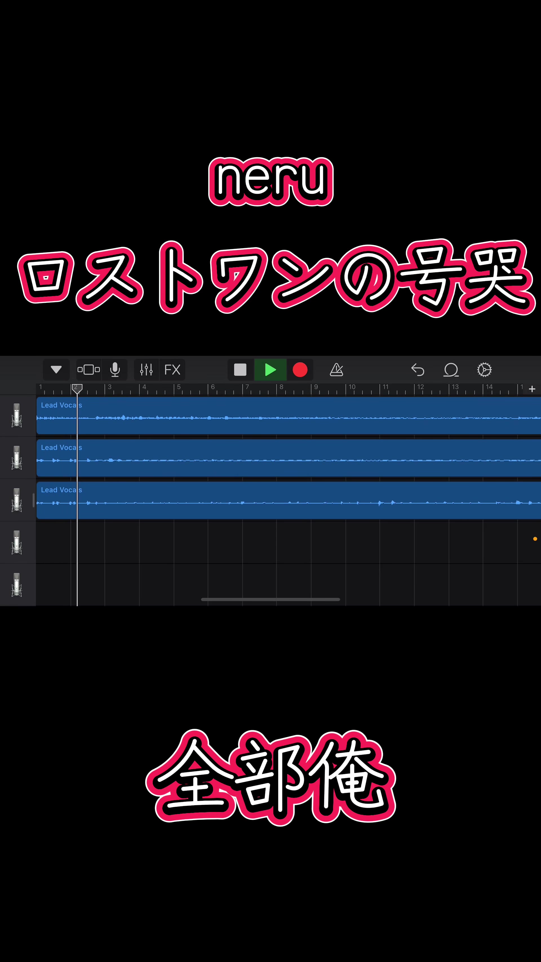Stop playback with the square button
This screenshot has width=541, height=962.
tap(240, 370)
